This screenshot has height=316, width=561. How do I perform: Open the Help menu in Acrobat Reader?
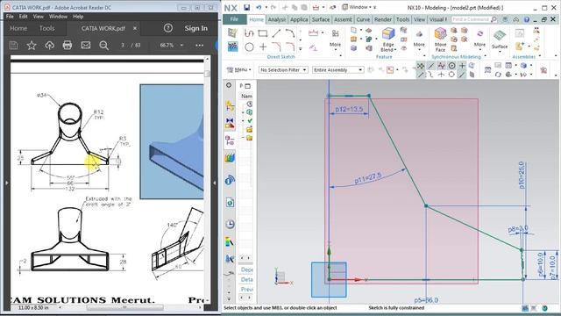click(x=78, y=17)
